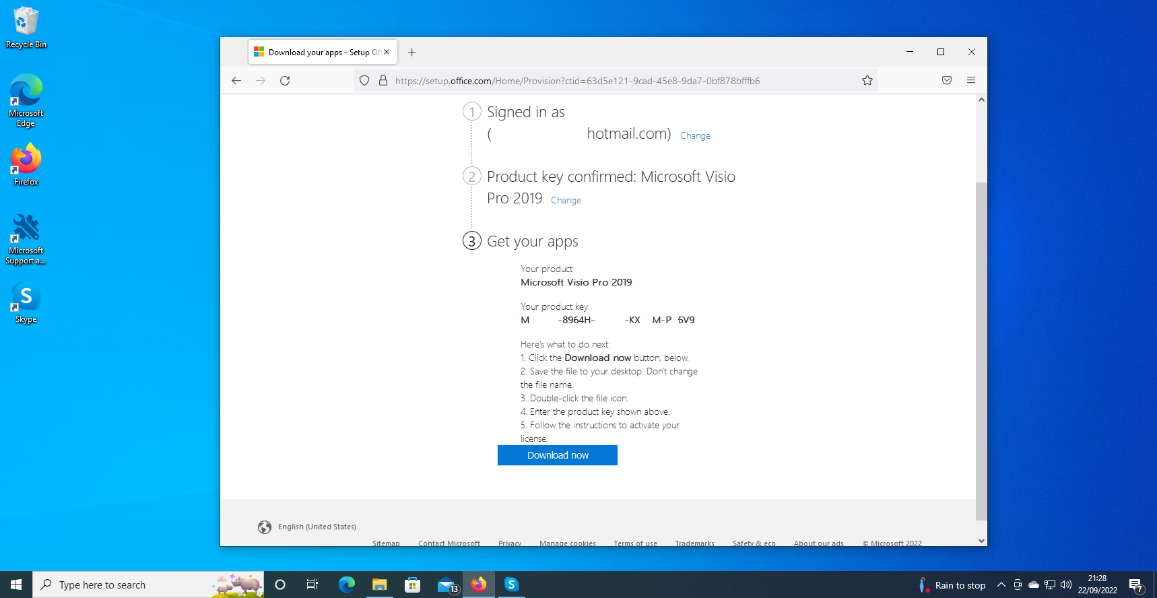This screenshot has height=598, width=1157.
Task: Open the Sitemap footer link
Action: [x=386, y=543]
